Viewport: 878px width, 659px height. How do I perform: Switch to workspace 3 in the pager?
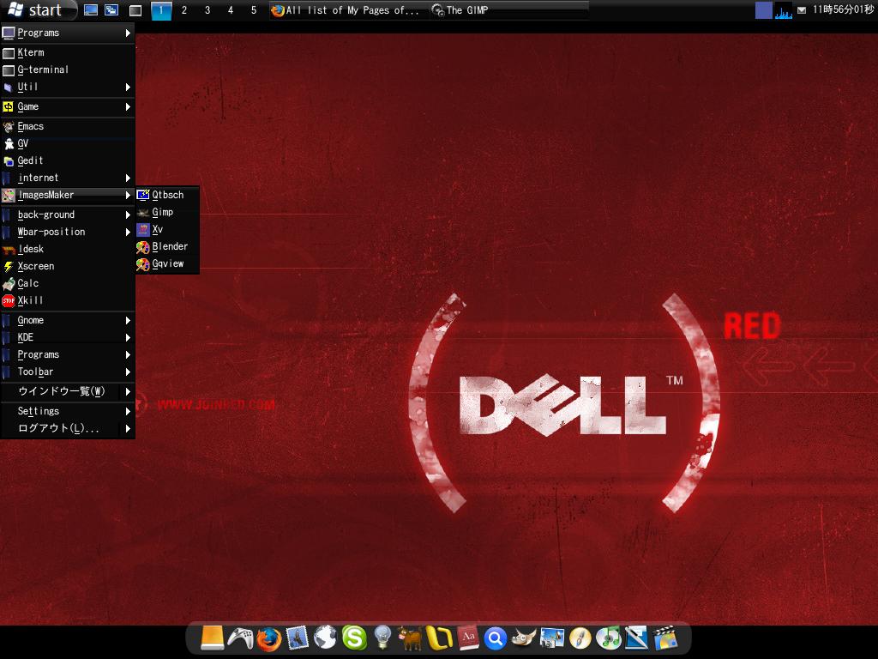207,10
